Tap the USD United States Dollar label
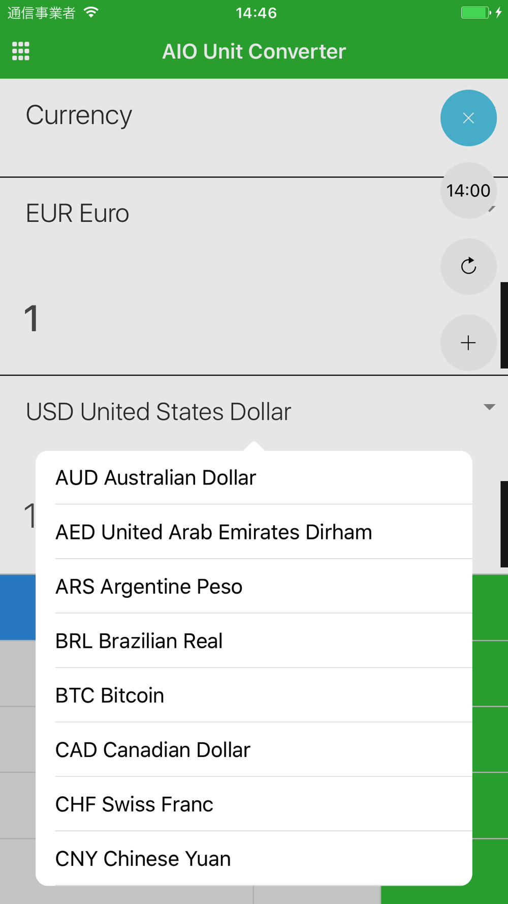 click(158, 411)
